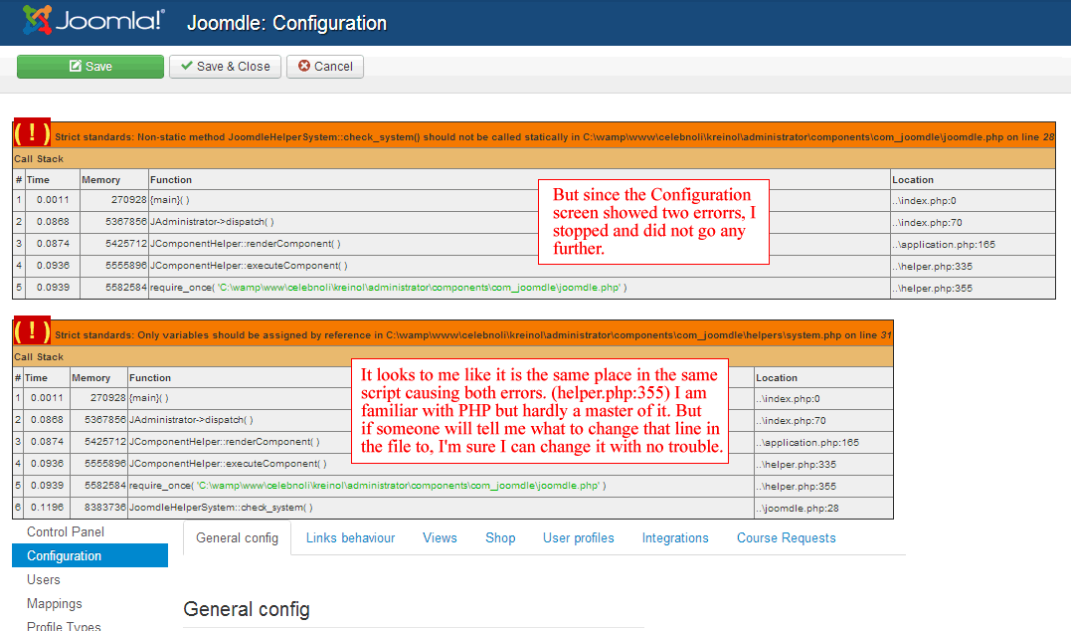Switch to the Course Requests tab

point(786,537)
